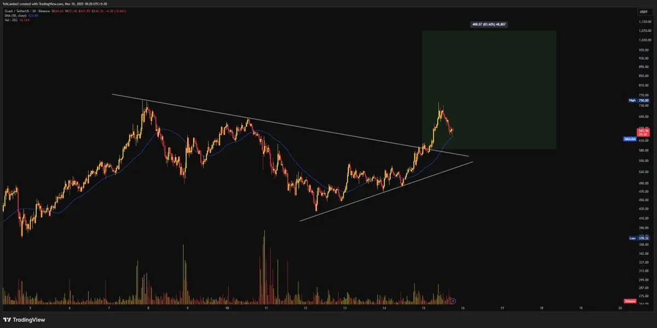Click the lower ascending trendline
The height and width of the screenshot is (328, 657).
click(x=386, y=192)
